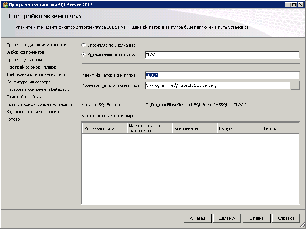Click the instance root directory field
The height and width of the screenshot is (229, 306).
click(217, 86)
